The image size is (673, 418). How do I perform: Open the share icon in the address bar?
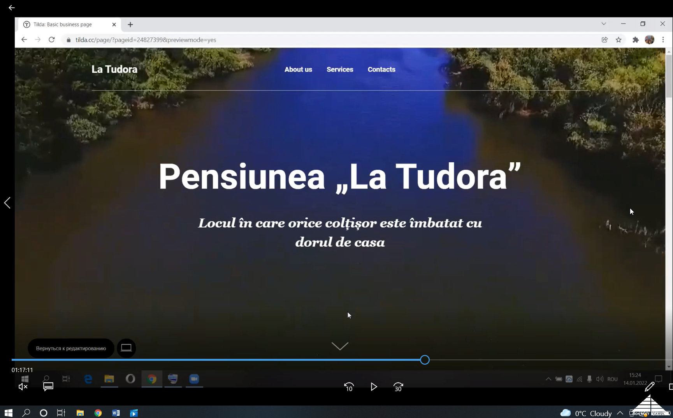pos(604,40)
